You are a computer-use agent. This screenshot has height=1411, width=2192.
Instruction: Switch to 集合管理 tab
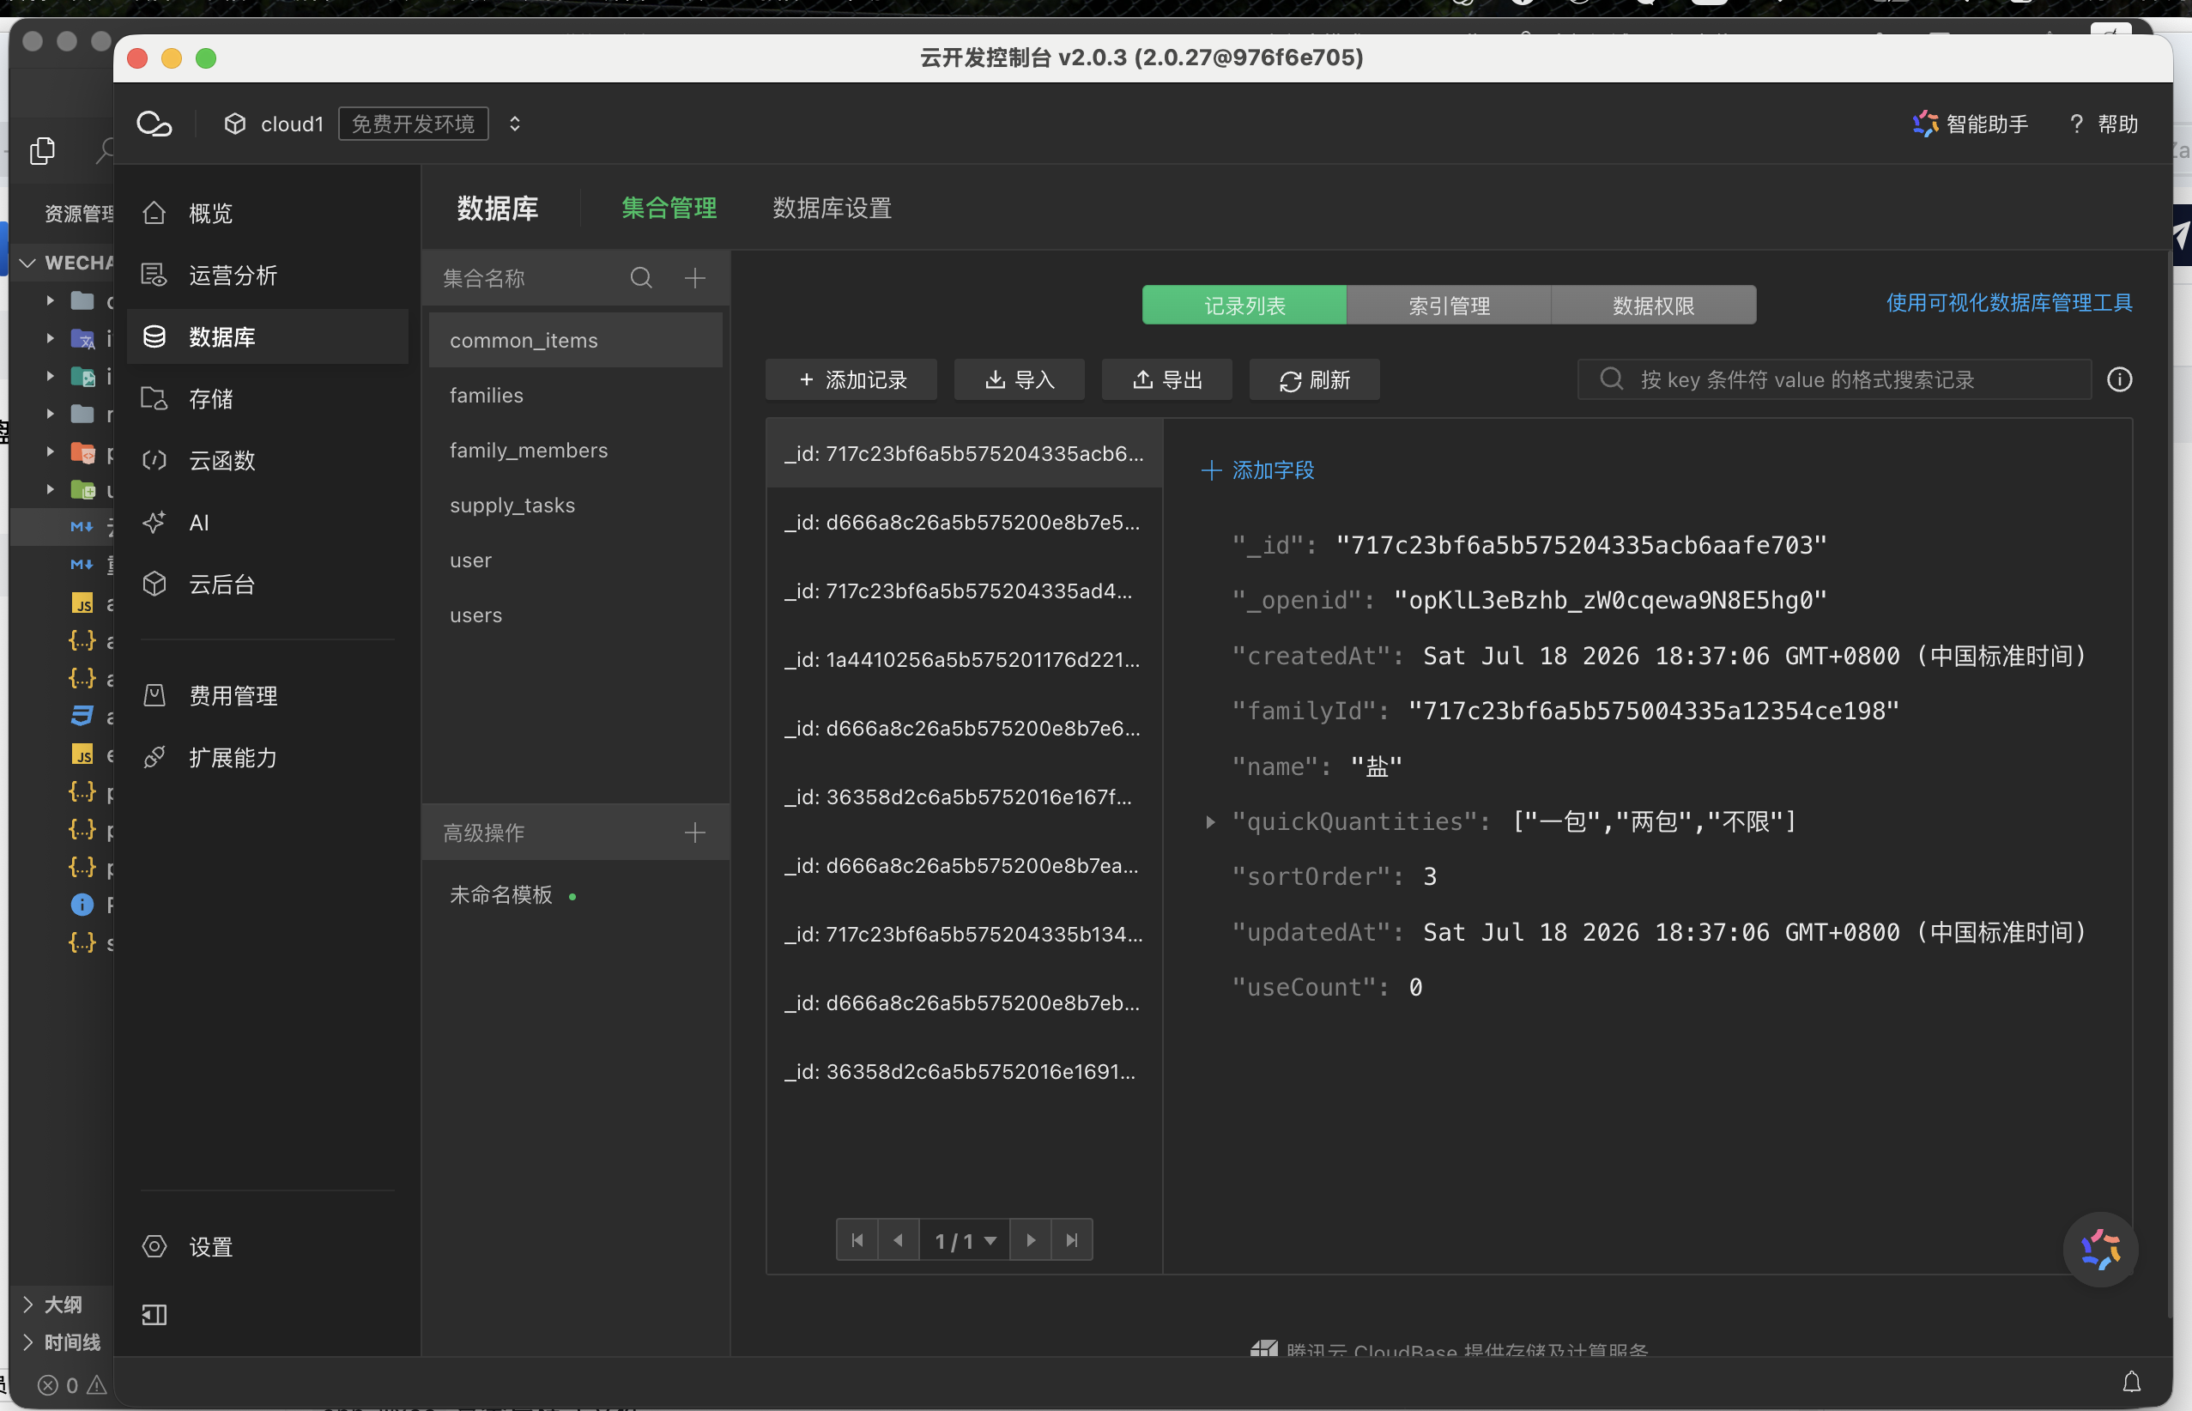669,208
